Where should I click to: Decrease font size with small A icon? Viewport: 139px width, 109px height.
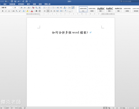coord(25,8)
